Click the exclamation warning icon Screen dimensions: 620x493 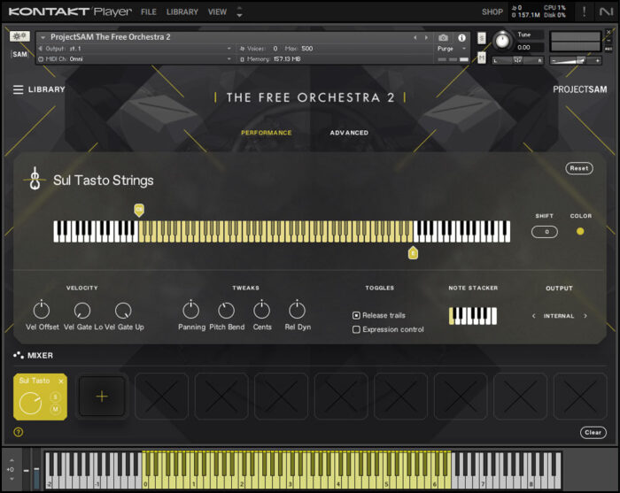pos(585,12)
